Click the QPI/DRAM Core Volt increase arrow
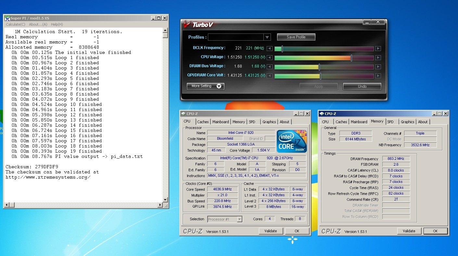 378,76
